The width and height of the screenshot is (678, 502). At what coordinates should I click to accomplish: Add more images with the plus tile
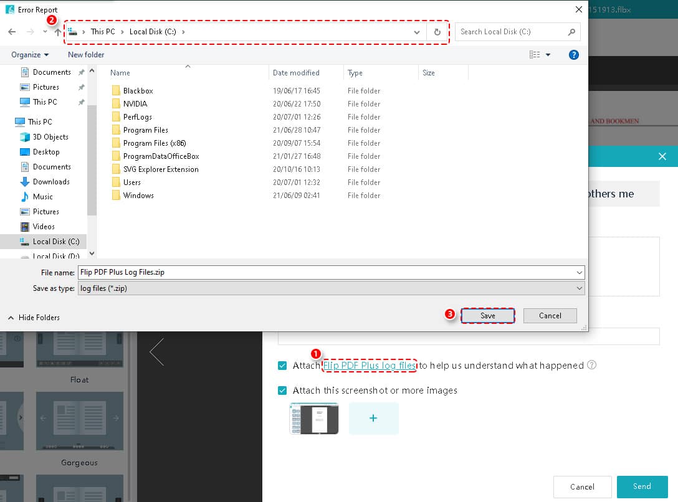[374, 418]
